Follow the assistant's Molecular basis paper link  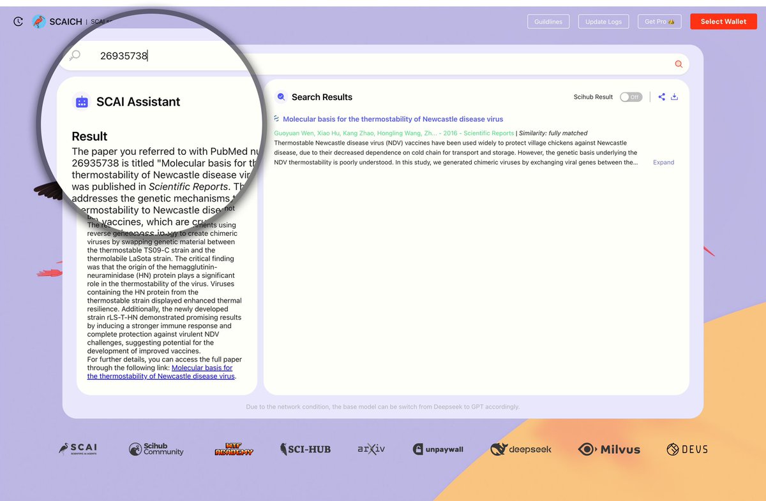tap(161, 372)
